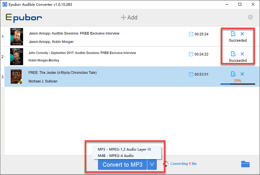The image size is (260, 175).
Task: Select John Connolly cover thumbnail
Action: (x=17, y=57)
